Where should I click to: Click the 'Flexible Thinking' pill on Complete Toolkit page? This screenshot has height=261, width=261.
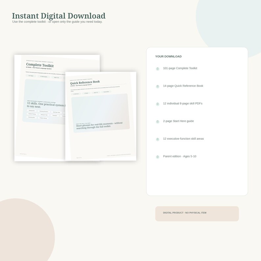pyautogui.click(x=32, y=114)
